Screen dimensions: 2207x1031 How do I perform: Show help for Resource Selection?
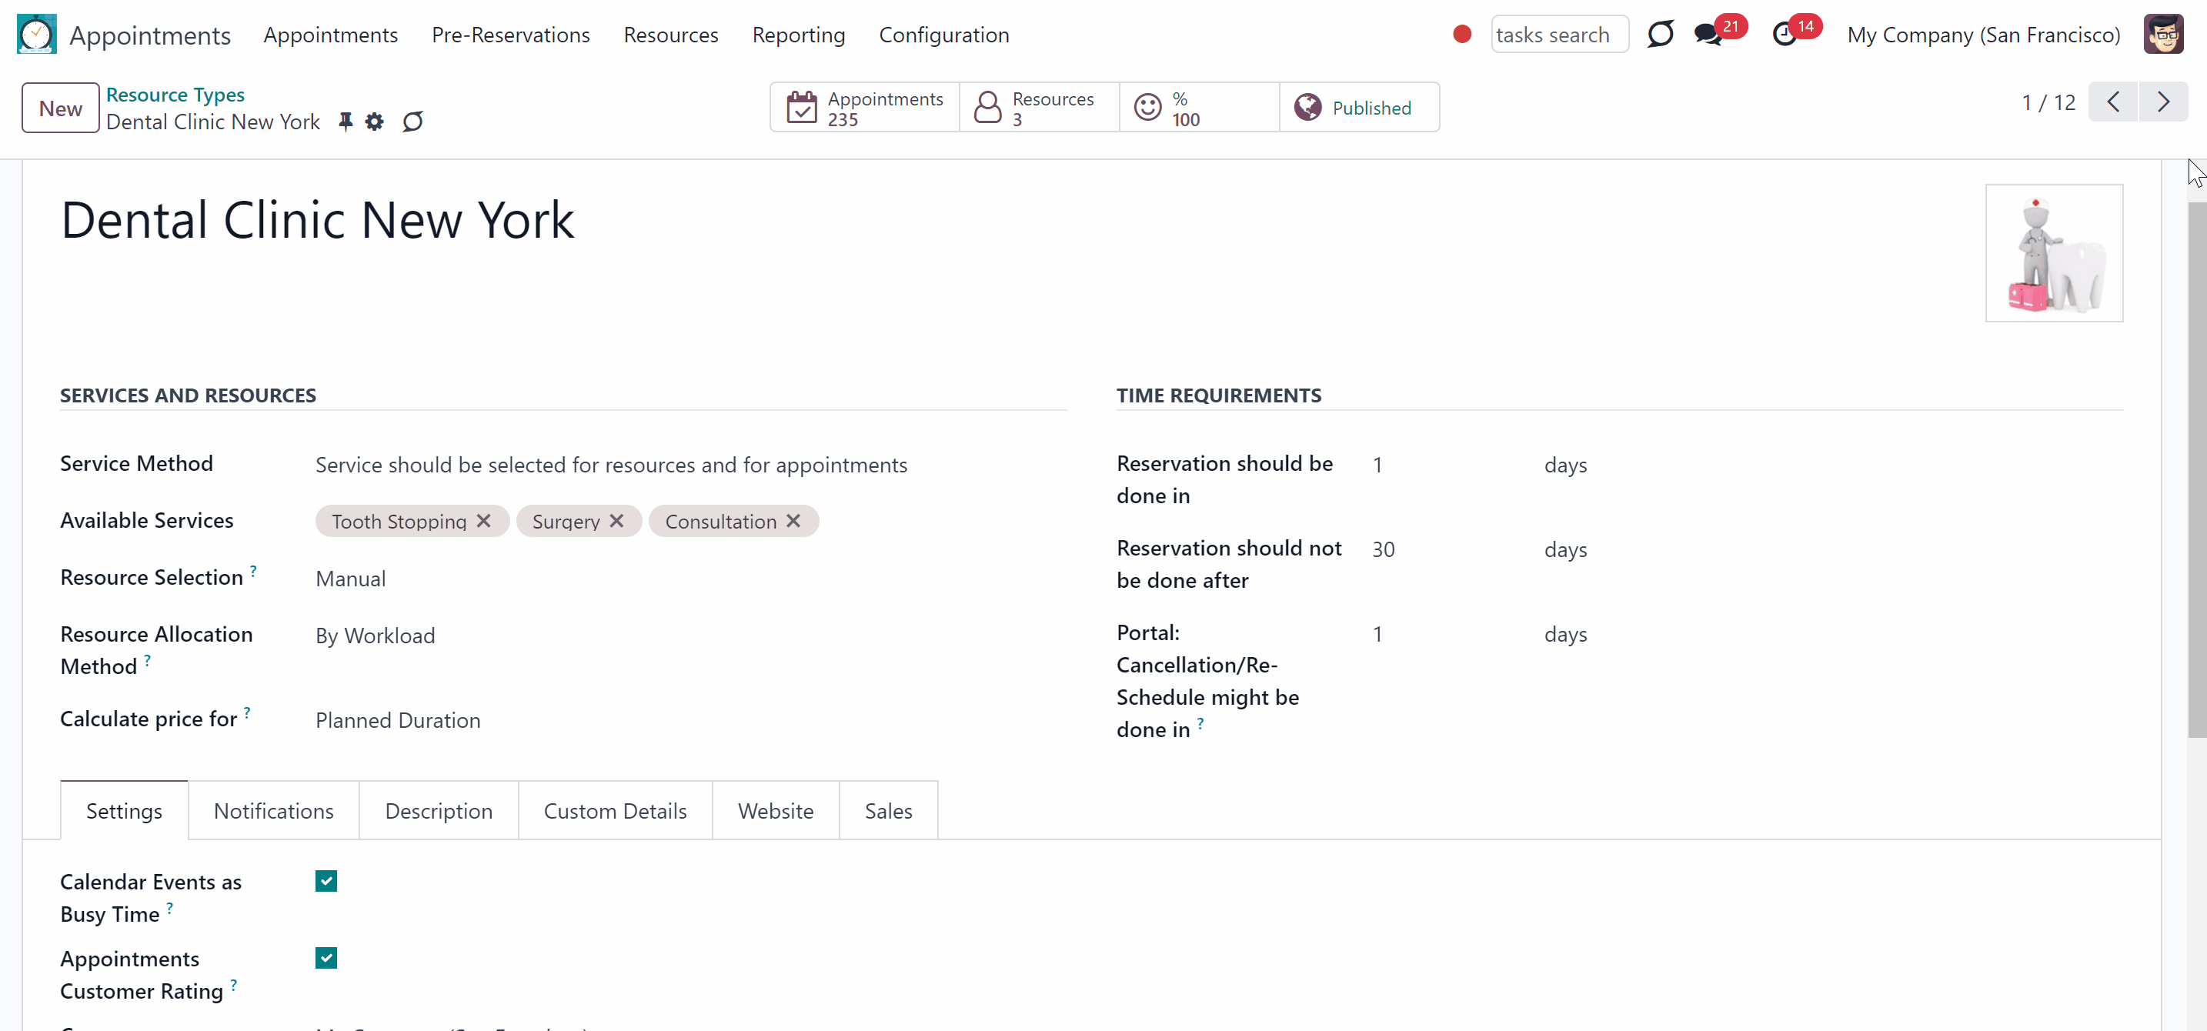point(252,569)
